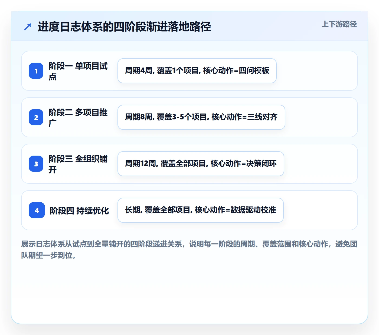Screen dimensions: 379x335
Task: Click the 周期4周 四问模板 detail box
Action: point(197,71)
